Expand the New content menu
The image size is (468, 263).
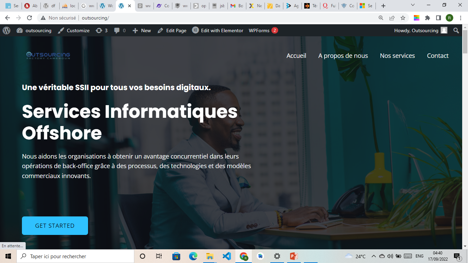point(142,30)
